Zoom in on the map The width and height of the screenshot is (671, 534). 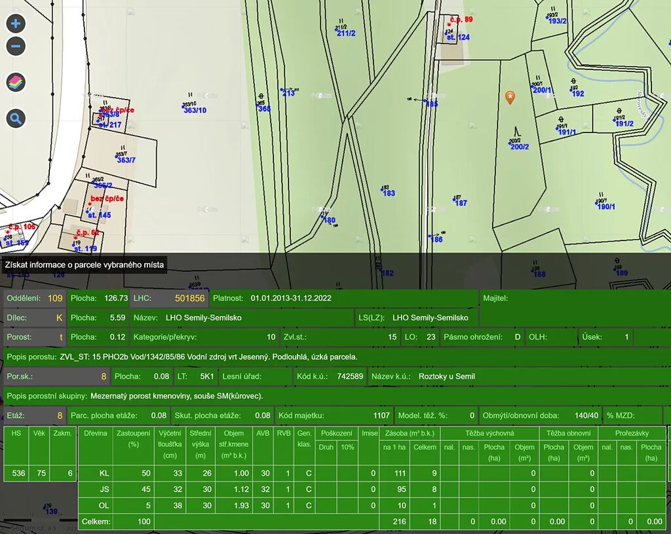pos(16,24)
